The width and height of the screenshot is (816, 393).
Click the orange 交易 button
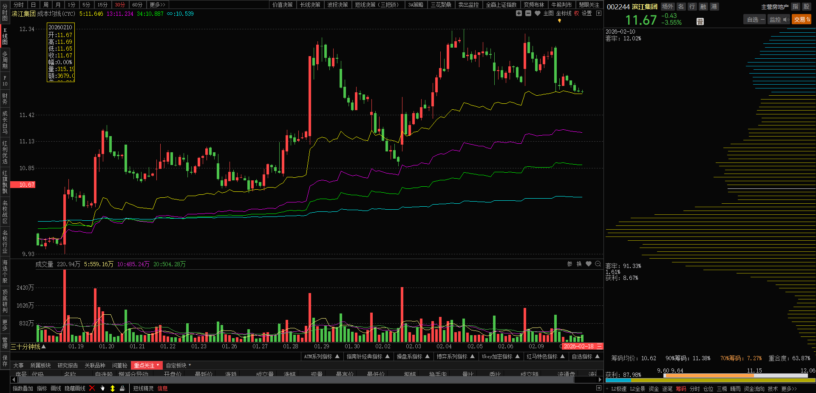[x=802, y=20]
